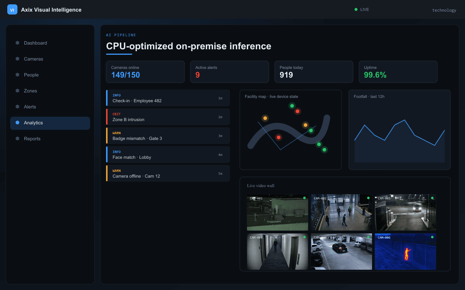The image size is (465, 290).
Task: Click the green status dot on CAM-006
Action: tap(432, 237)
